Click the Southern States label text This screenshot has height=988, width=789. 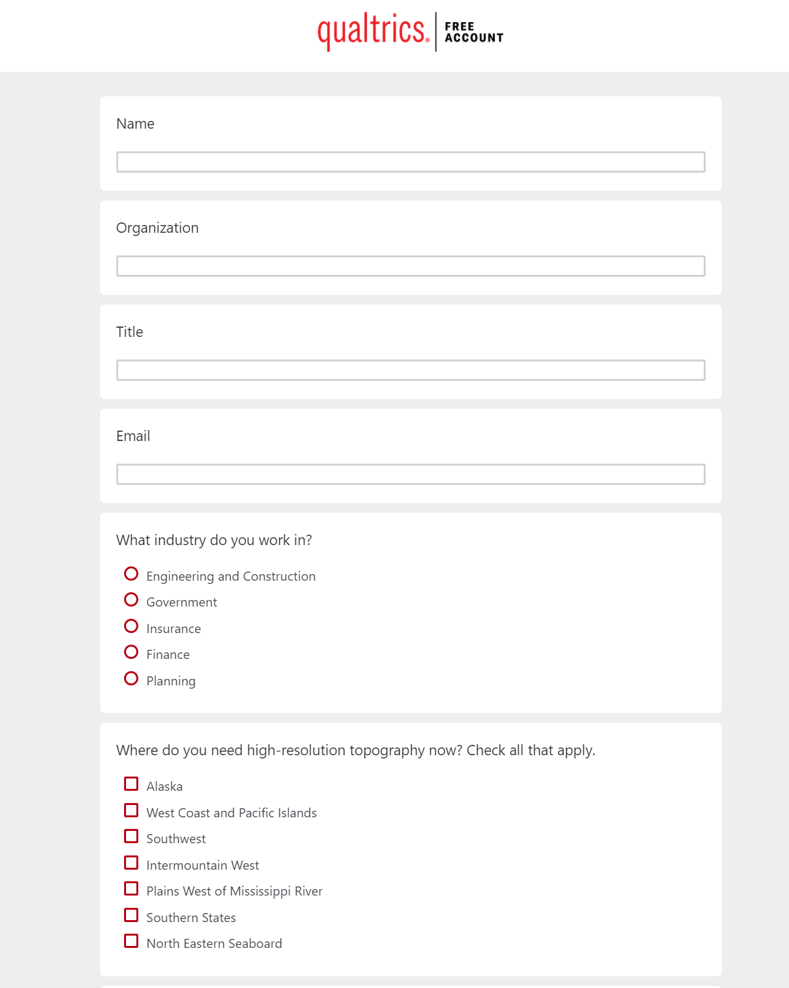point(191,918)
